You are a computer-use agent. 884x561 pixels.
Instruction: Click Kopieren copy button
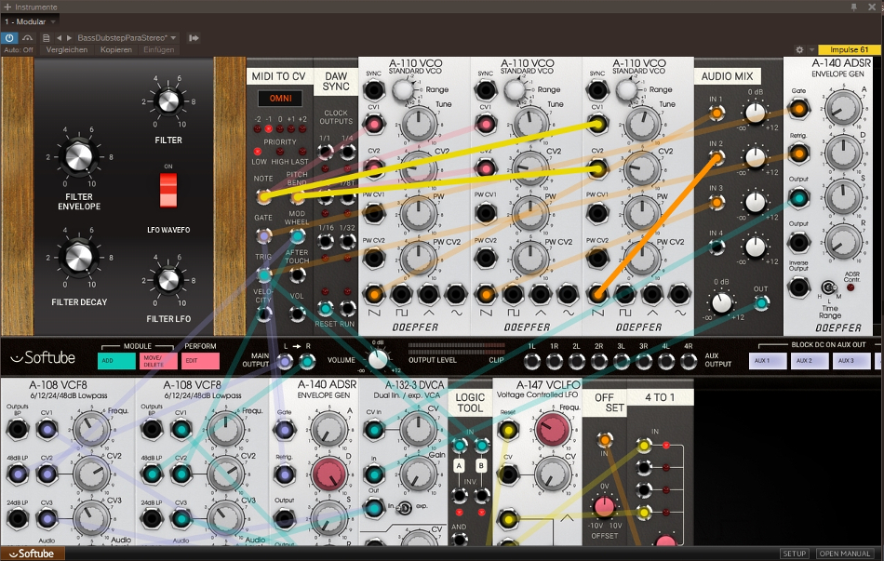pos(116,49)
